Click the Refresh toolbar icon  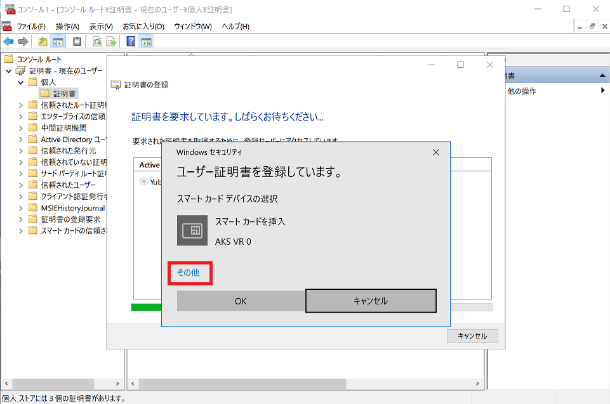[x=97, y=42]
